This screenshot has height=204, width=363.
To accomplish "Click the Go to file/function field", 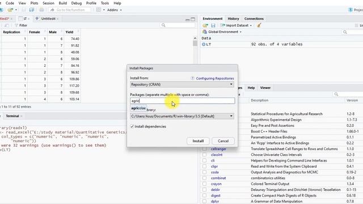I will click(70, 10).
